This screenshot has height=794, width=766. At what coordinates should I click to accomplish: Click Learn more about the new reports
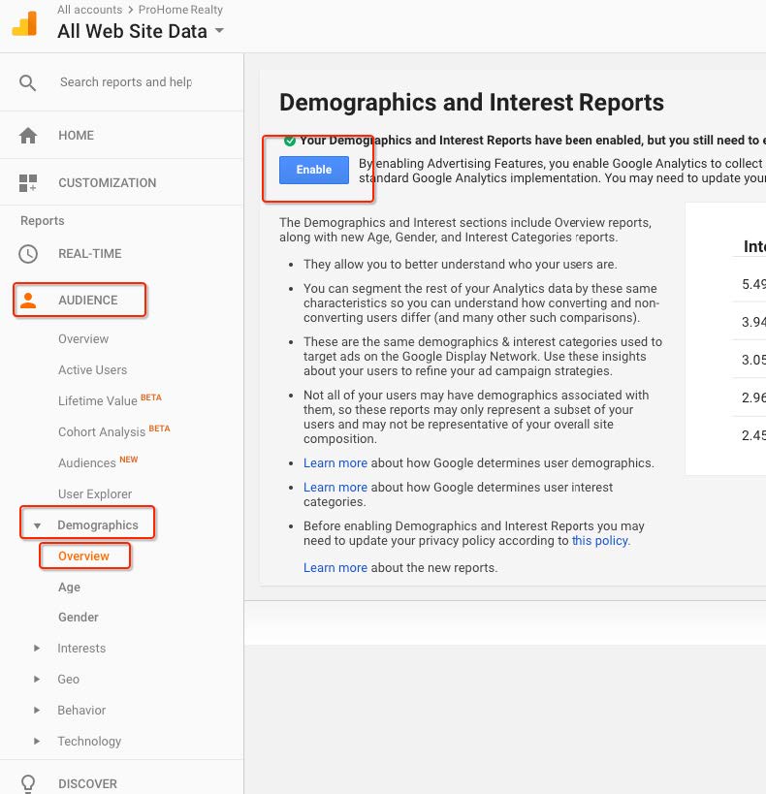tap(335, 568)
